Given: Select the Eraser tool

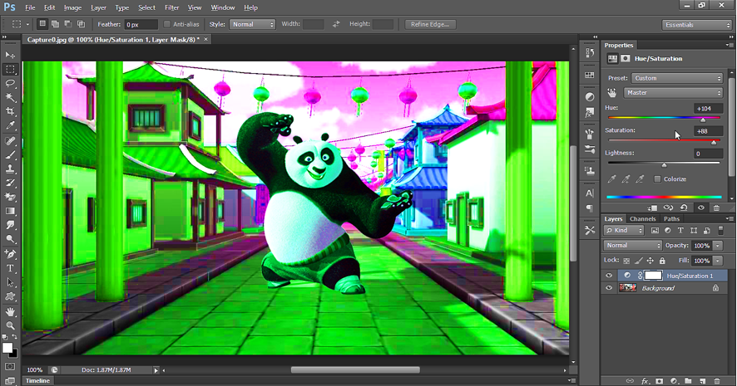Looking at the screenshot, I should click(10, 197).
